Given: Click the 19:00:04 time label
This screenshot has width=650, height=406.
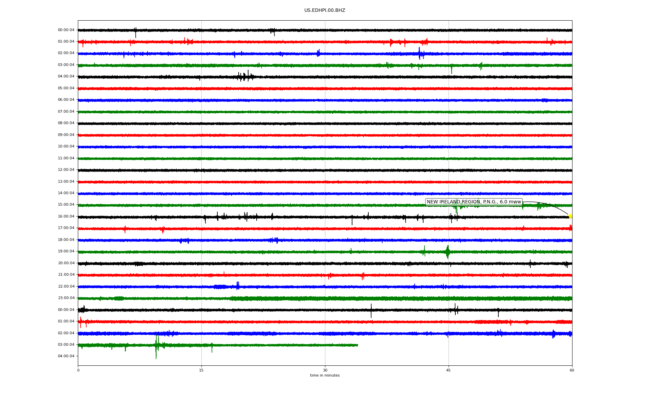Looking at the screenshot, I should (66, 251).
